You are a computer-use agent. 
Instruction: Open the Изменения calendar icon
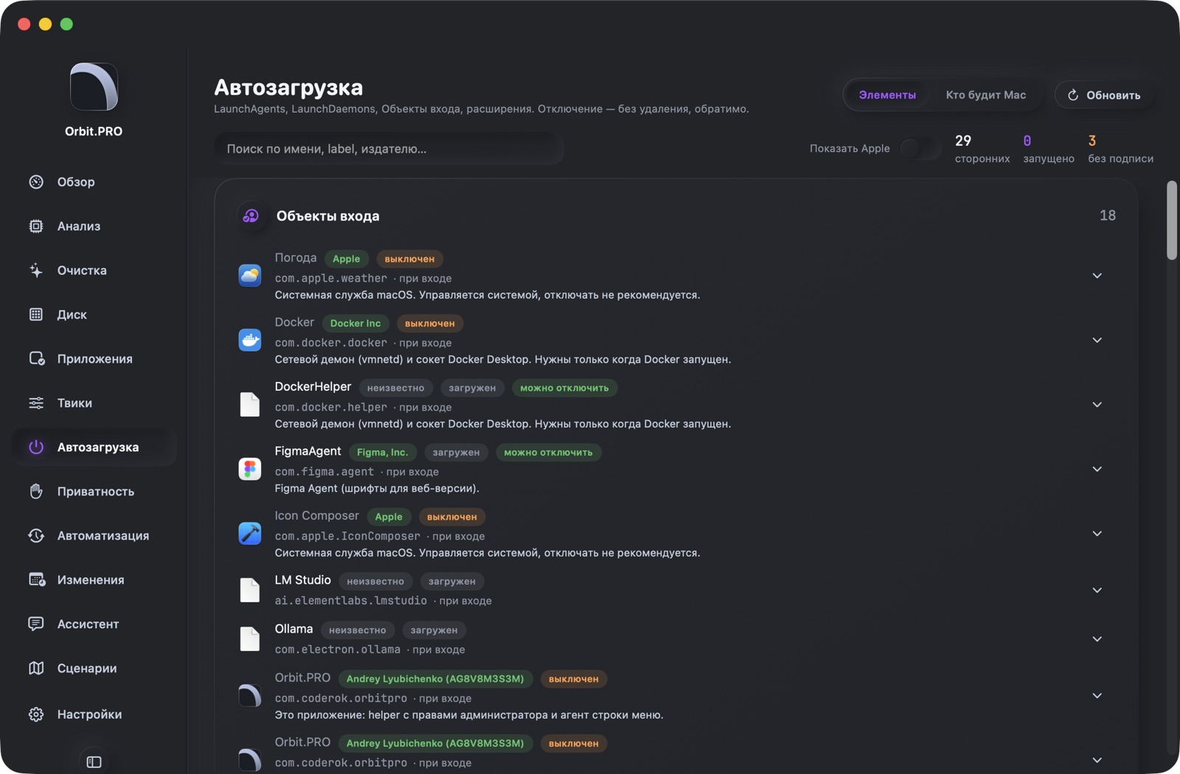[36, 580]
